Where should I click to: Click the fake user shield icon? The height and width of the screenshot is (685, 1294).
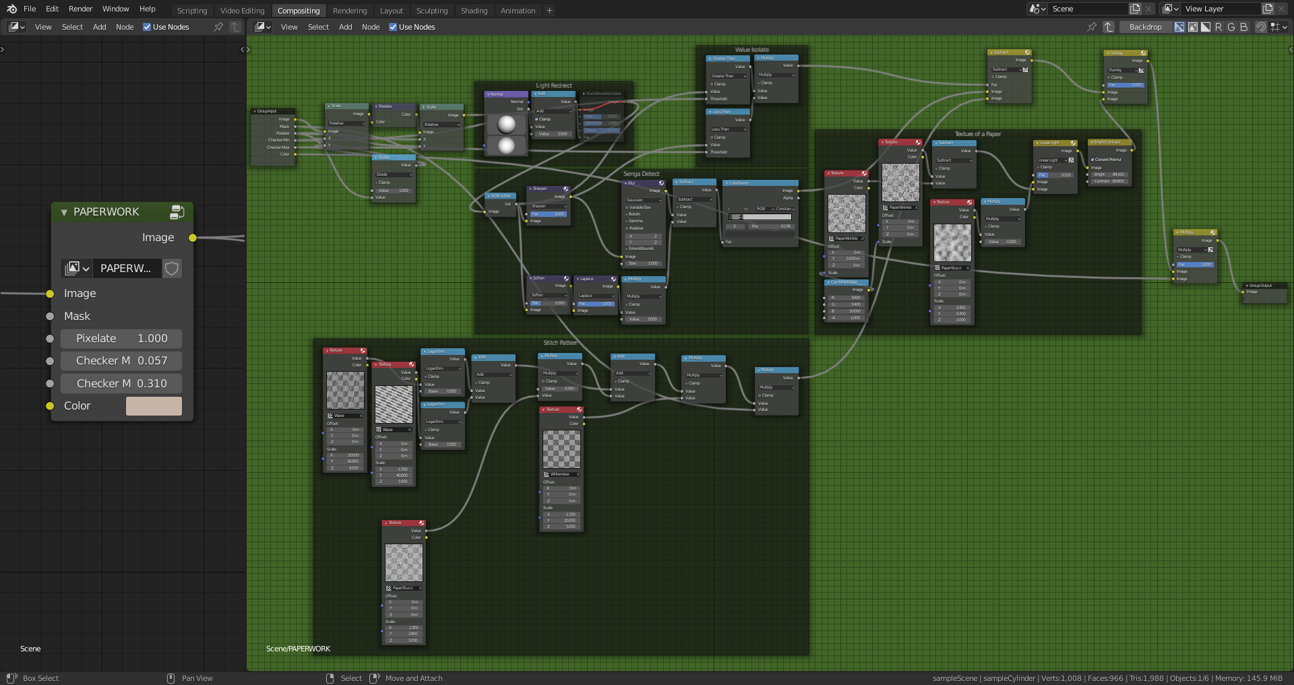[x=172, y=269]
